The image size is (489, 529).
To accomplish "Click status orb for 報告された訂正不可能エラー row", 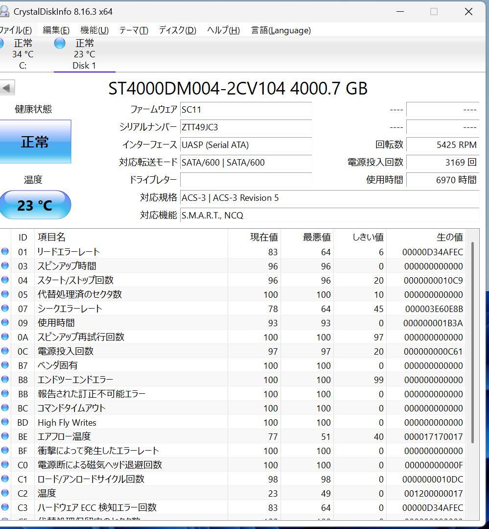I will (5, 393).
